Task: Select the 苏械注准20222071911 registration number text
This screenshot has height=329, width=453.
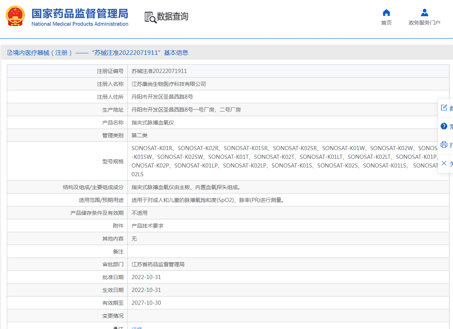Action: 159,71
